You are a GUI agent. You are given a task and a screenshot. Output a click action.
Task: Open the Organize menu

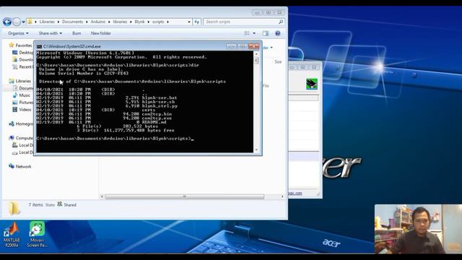click(x=18, y=33)
